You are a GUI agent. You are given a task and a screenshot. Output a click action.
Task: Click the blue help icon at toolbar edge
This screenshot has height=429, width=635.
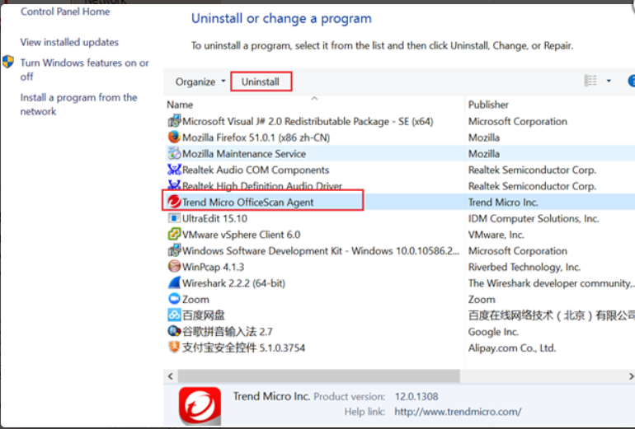632,81
